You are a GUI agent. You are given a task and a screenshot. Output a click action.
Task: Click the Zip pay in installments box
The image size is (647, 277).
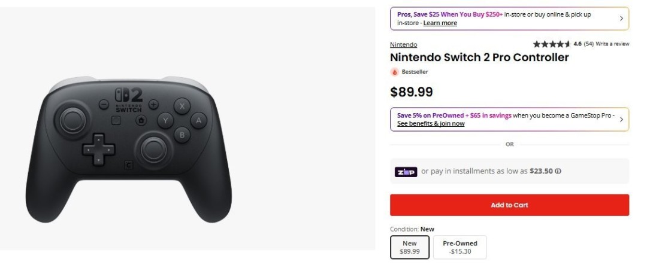pyautogui.click(x=509, y=171)
